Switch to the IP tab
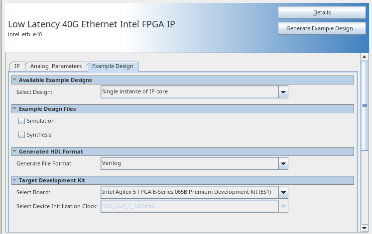Viewport: 372px width, 234px height. [x=17, y=66]
